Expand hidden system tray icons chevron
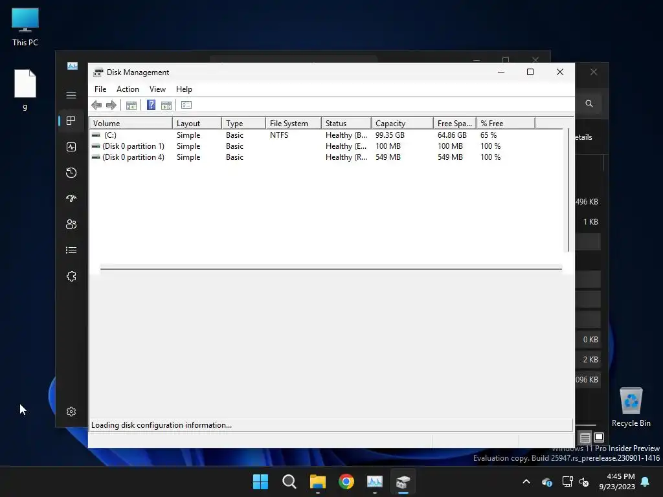The width and height of the screenshot is (663, 497). pyautogui.click(x=526, y=481)
